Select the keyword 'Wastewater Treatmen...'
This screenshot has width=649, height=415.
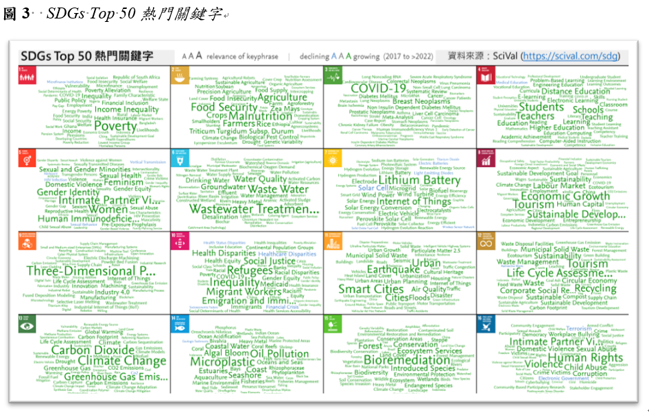coord(254,209)
